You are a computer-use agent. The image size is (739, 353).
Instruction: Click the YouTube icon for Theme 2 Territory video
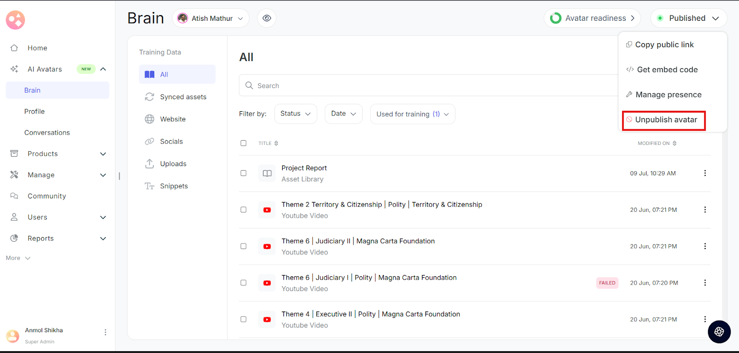click(x=267, y=210)
